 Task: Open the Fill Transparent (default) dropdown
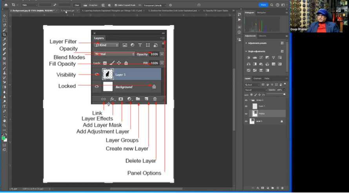coord(155,5)
